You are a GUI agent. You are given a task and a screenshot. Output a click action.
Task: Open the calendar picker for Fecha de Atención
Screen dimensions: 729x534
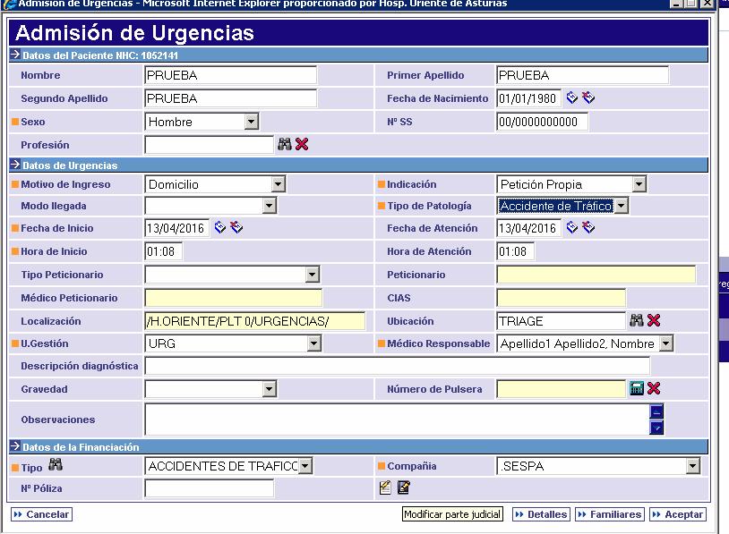pyautogui.click(x=571, y=226)
